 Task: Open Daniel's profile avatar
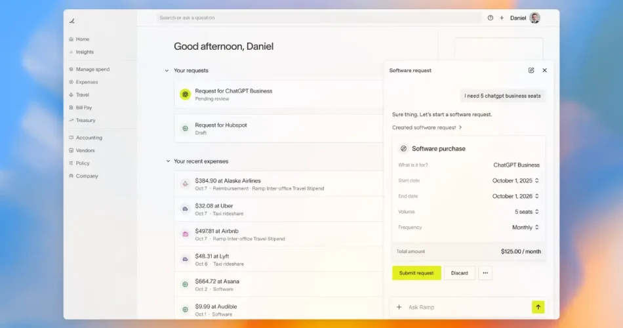point(534,18)
